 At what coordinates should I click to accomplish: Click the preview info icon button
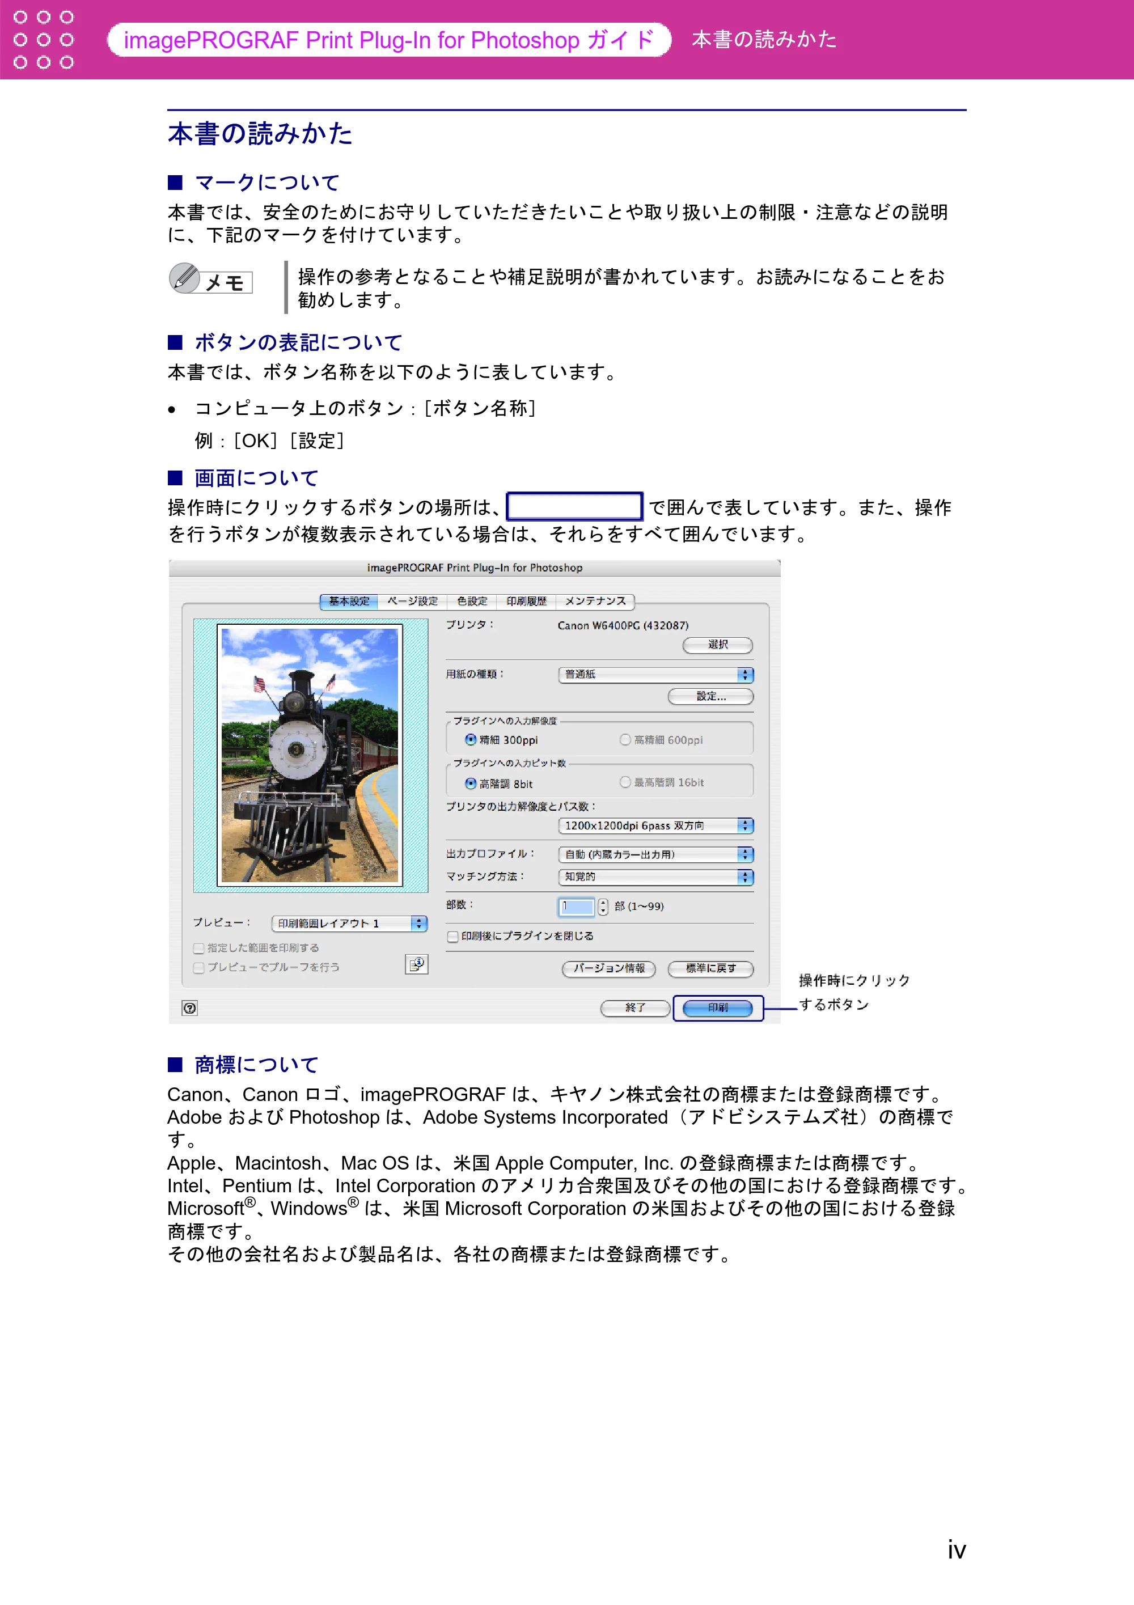417,964
